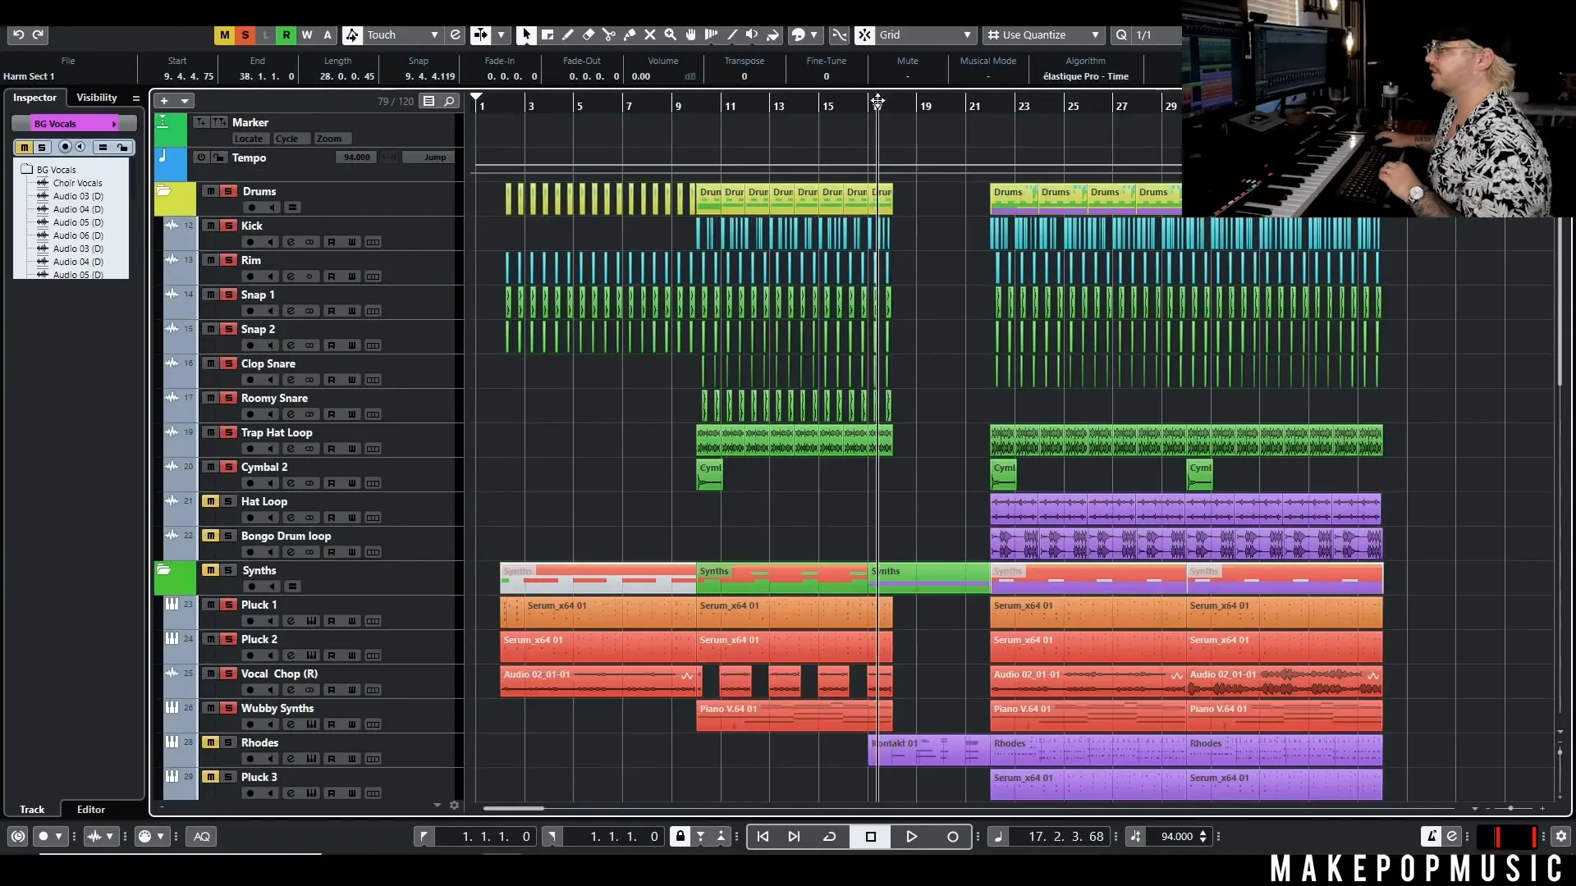Screen dimensions: 1576x886
Task: Switch to the Editor tab
Action: pos(91,809)
